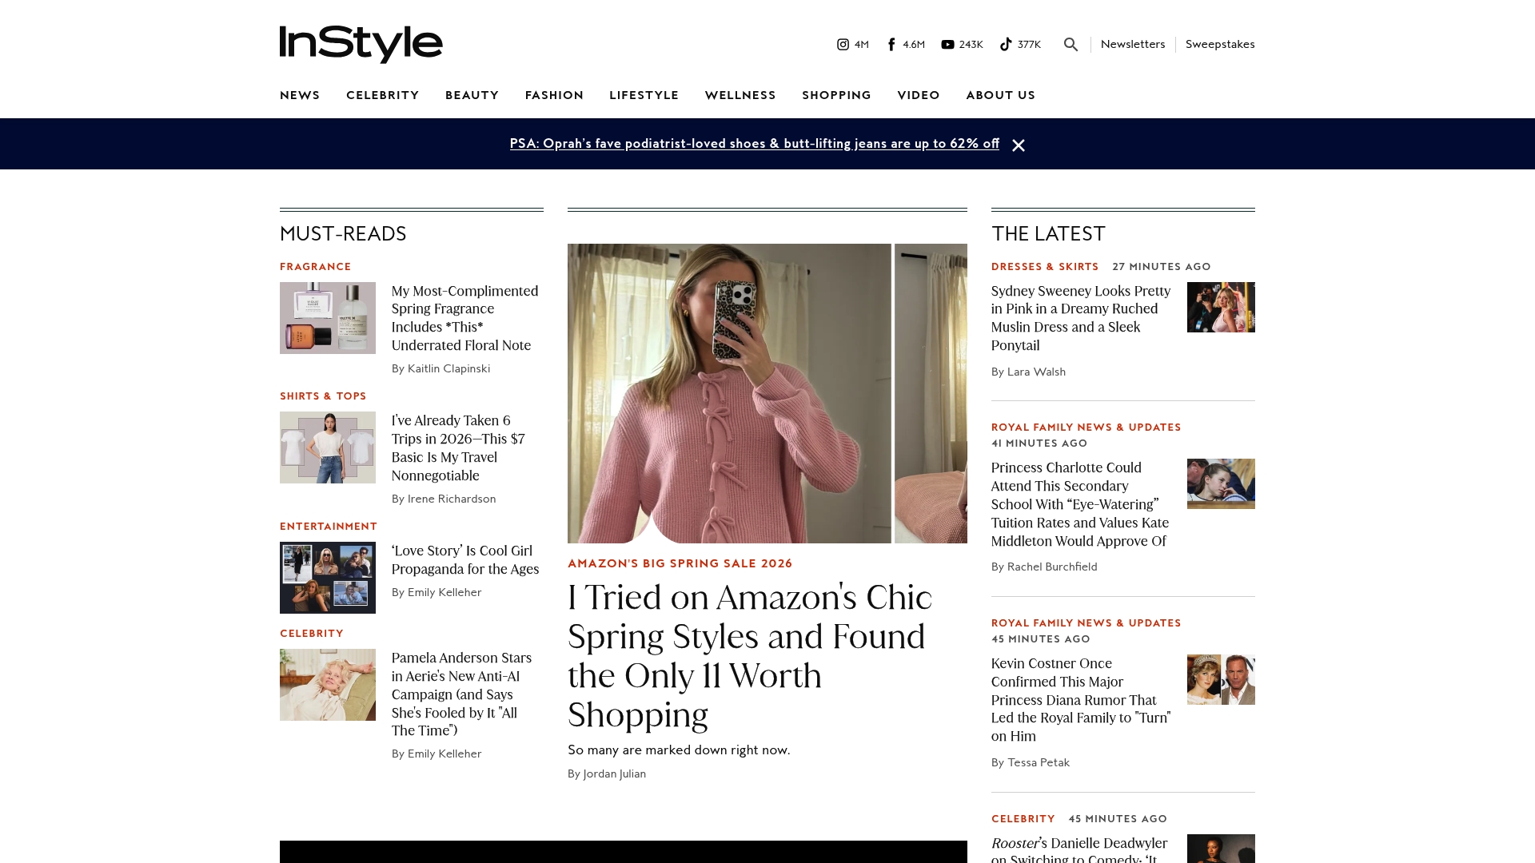Open the Newsletters link
This screenshot has height=863, width=1535.
pyautogui.click(x=1133, y=45)
